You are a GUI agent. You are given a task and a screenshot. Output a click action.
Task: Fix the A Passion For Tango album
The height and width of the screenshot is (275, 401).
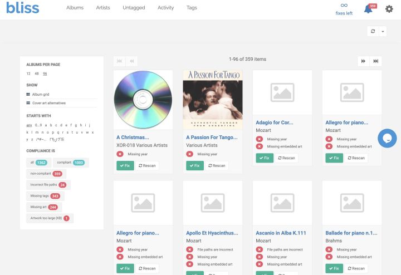pyautogui.click(x=194, y=165)
